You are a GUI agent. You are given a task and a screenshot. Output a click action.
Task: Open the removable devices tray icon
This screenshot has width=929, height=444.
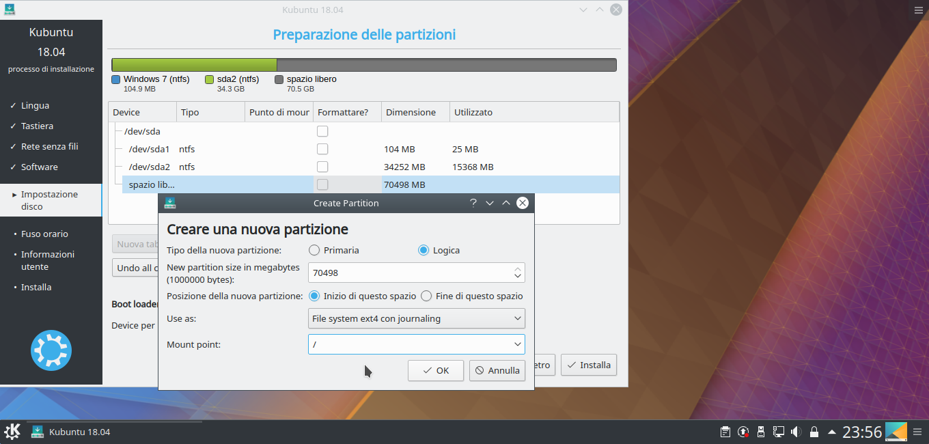(761, 432)
